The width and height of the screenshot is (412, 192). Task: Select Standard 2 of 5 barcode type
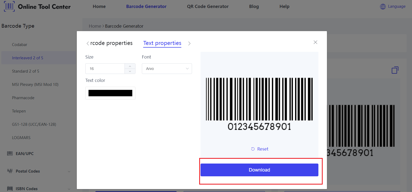tap(26, 71)
